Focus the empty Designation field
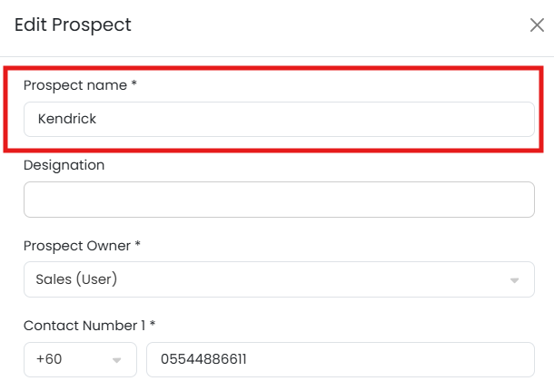The image size is (554, 381). coord(279,200)
